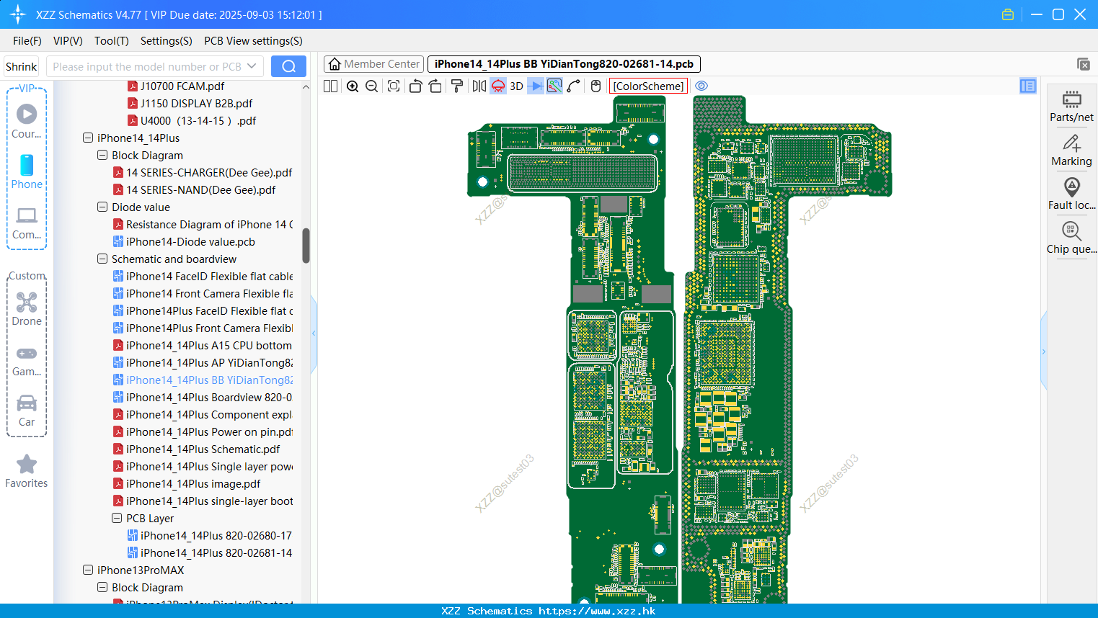Collapse the Diode value folder
1098x618 pixels.
point(102,207)
